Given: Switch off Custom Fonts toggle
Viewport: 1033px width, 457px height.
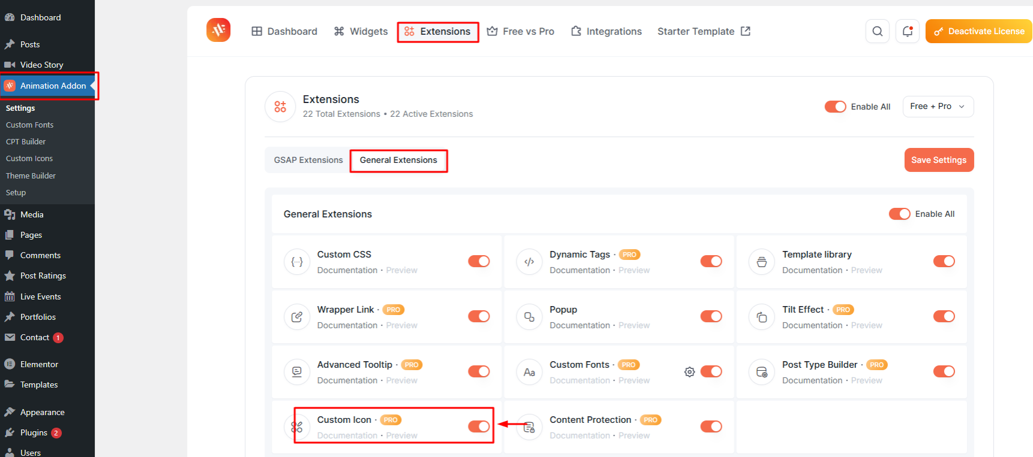Looking at the screenshot, I should click(x=711, y=371).
